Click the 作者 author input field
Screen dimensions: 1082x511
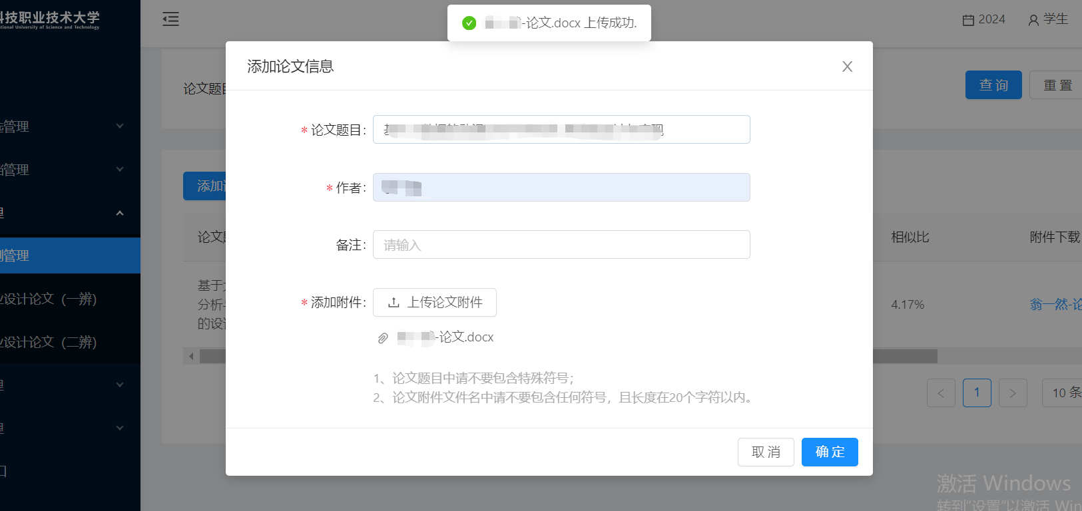tap(561, 188)
